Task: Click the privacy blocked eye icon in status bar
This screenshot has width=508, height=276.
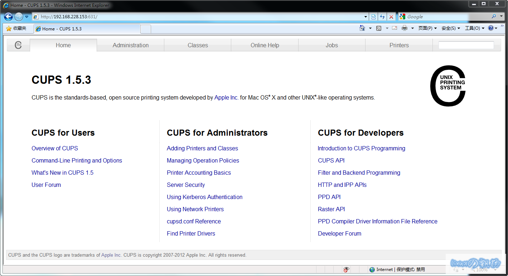Action: 346,270
